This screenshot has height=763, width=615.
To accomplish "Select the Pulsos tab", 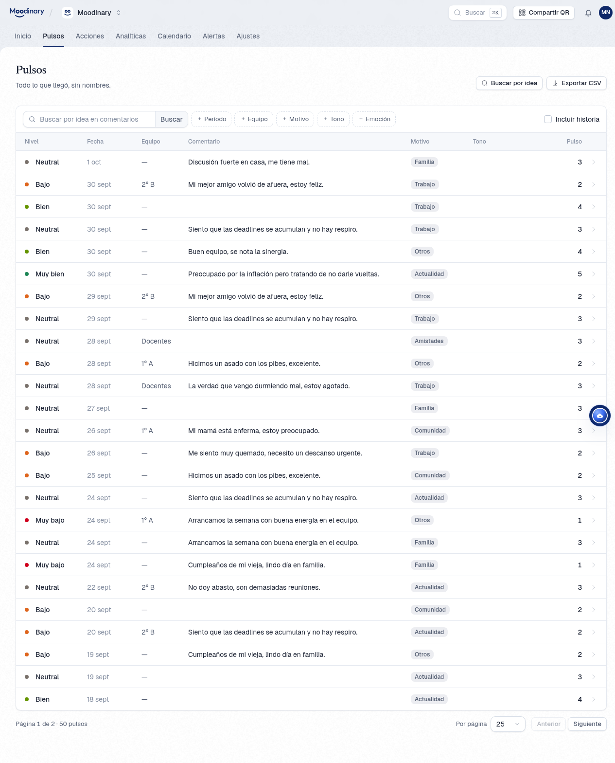I will pyautogui.click(x=53, y=36).
